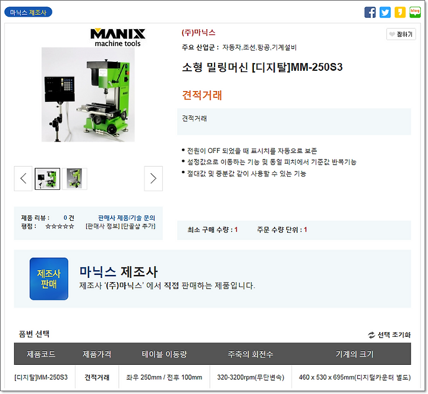Click the (주)마닉스 company name
This screenshot has width=428, height=394.
[199, 33]
